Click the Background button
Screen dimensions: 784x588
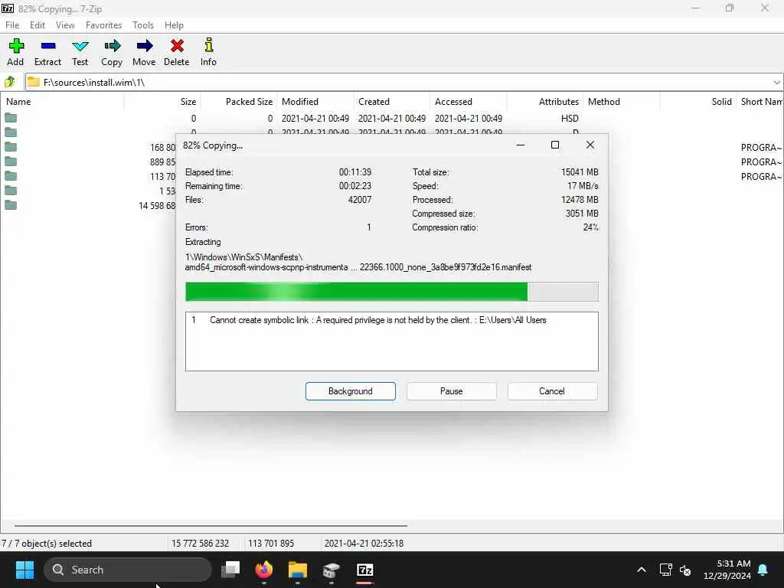pyautogui.click(x=351, y=391)
